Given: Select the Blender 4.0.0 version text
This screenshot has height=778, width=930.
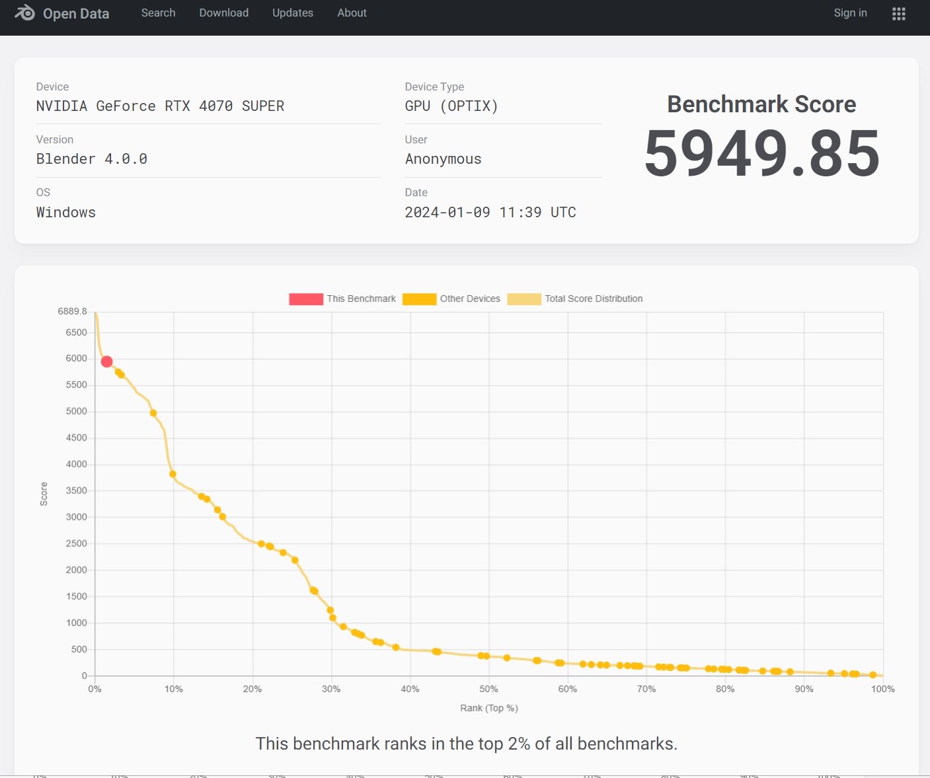Looking at the screenshot, I should 92,159.
